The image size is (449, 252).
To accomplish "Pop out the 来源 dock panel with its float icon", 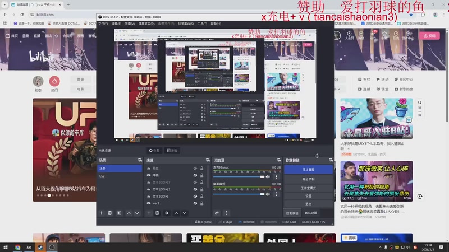I will tap(208, 160).
